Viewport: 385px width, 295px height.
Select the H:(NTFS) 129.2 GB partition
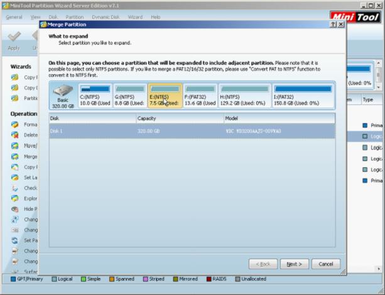(245, 96)
